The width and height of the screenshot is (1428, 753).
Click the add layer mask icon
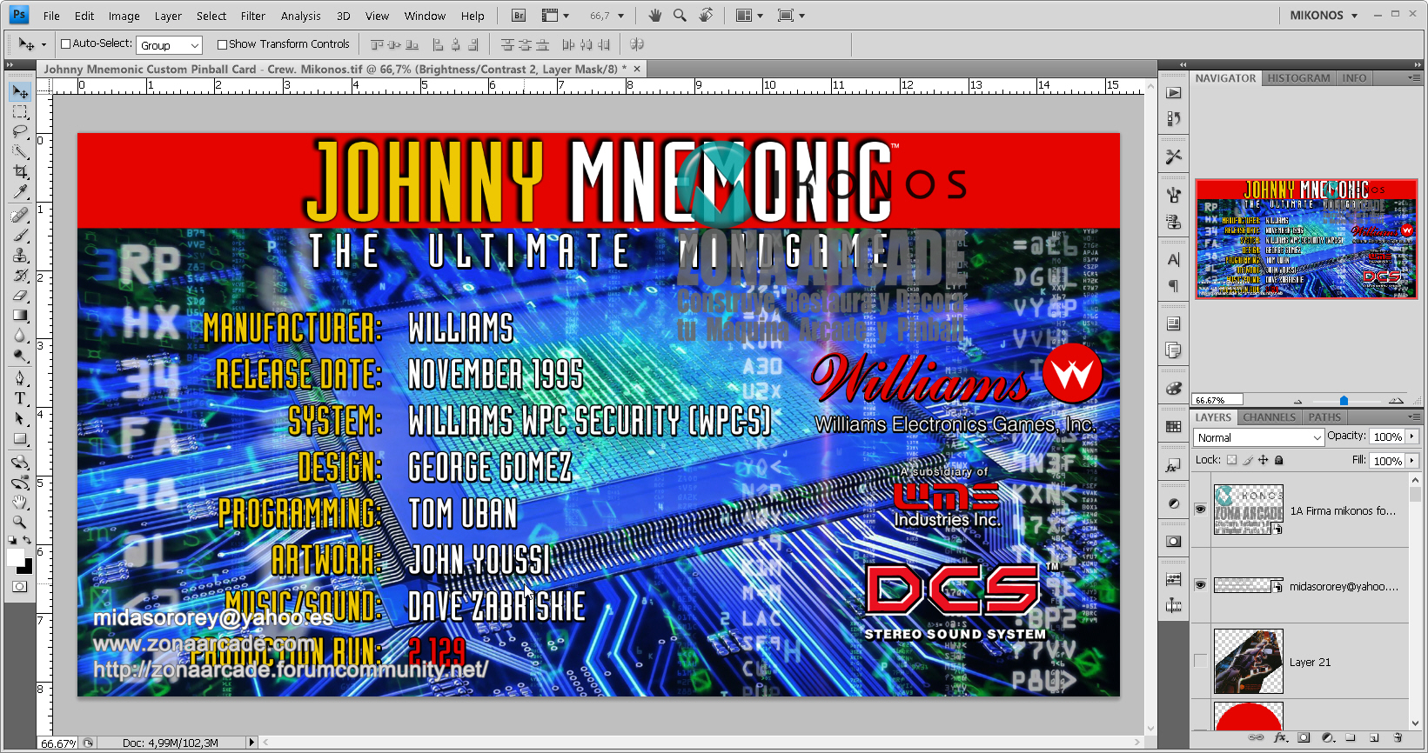1304,737
